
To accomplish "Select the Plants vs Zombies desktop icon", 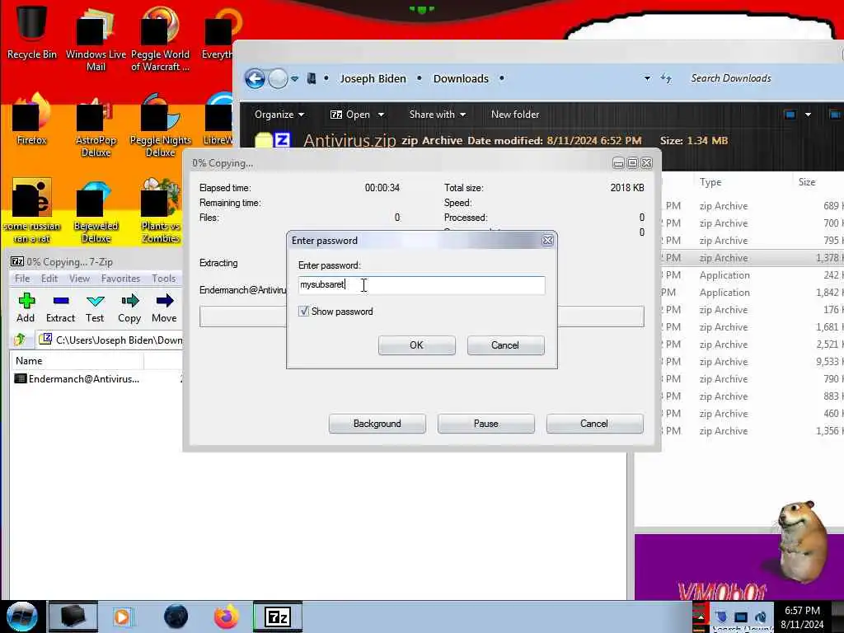I will tap(161, 212).
